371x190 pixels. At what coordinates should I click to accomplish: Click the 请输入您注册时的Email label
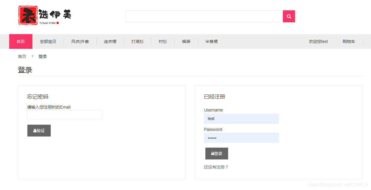[x=49, y=107]
